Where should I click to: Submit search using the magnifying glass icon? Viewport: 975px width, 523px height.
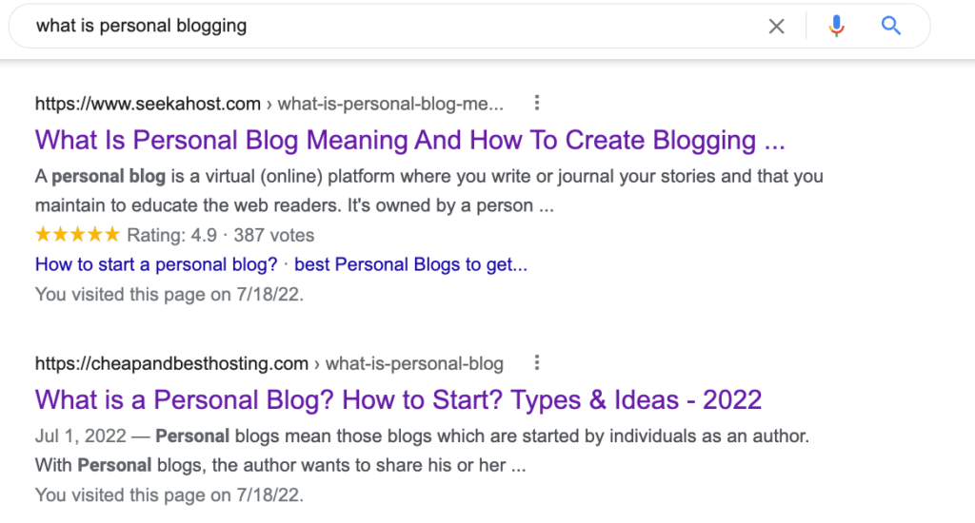tap(891, 27)
